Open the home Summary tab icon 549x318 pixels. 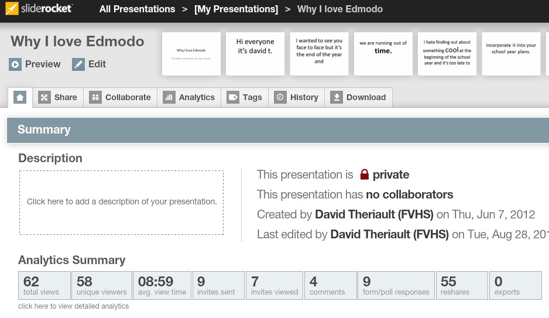(20, 98)
